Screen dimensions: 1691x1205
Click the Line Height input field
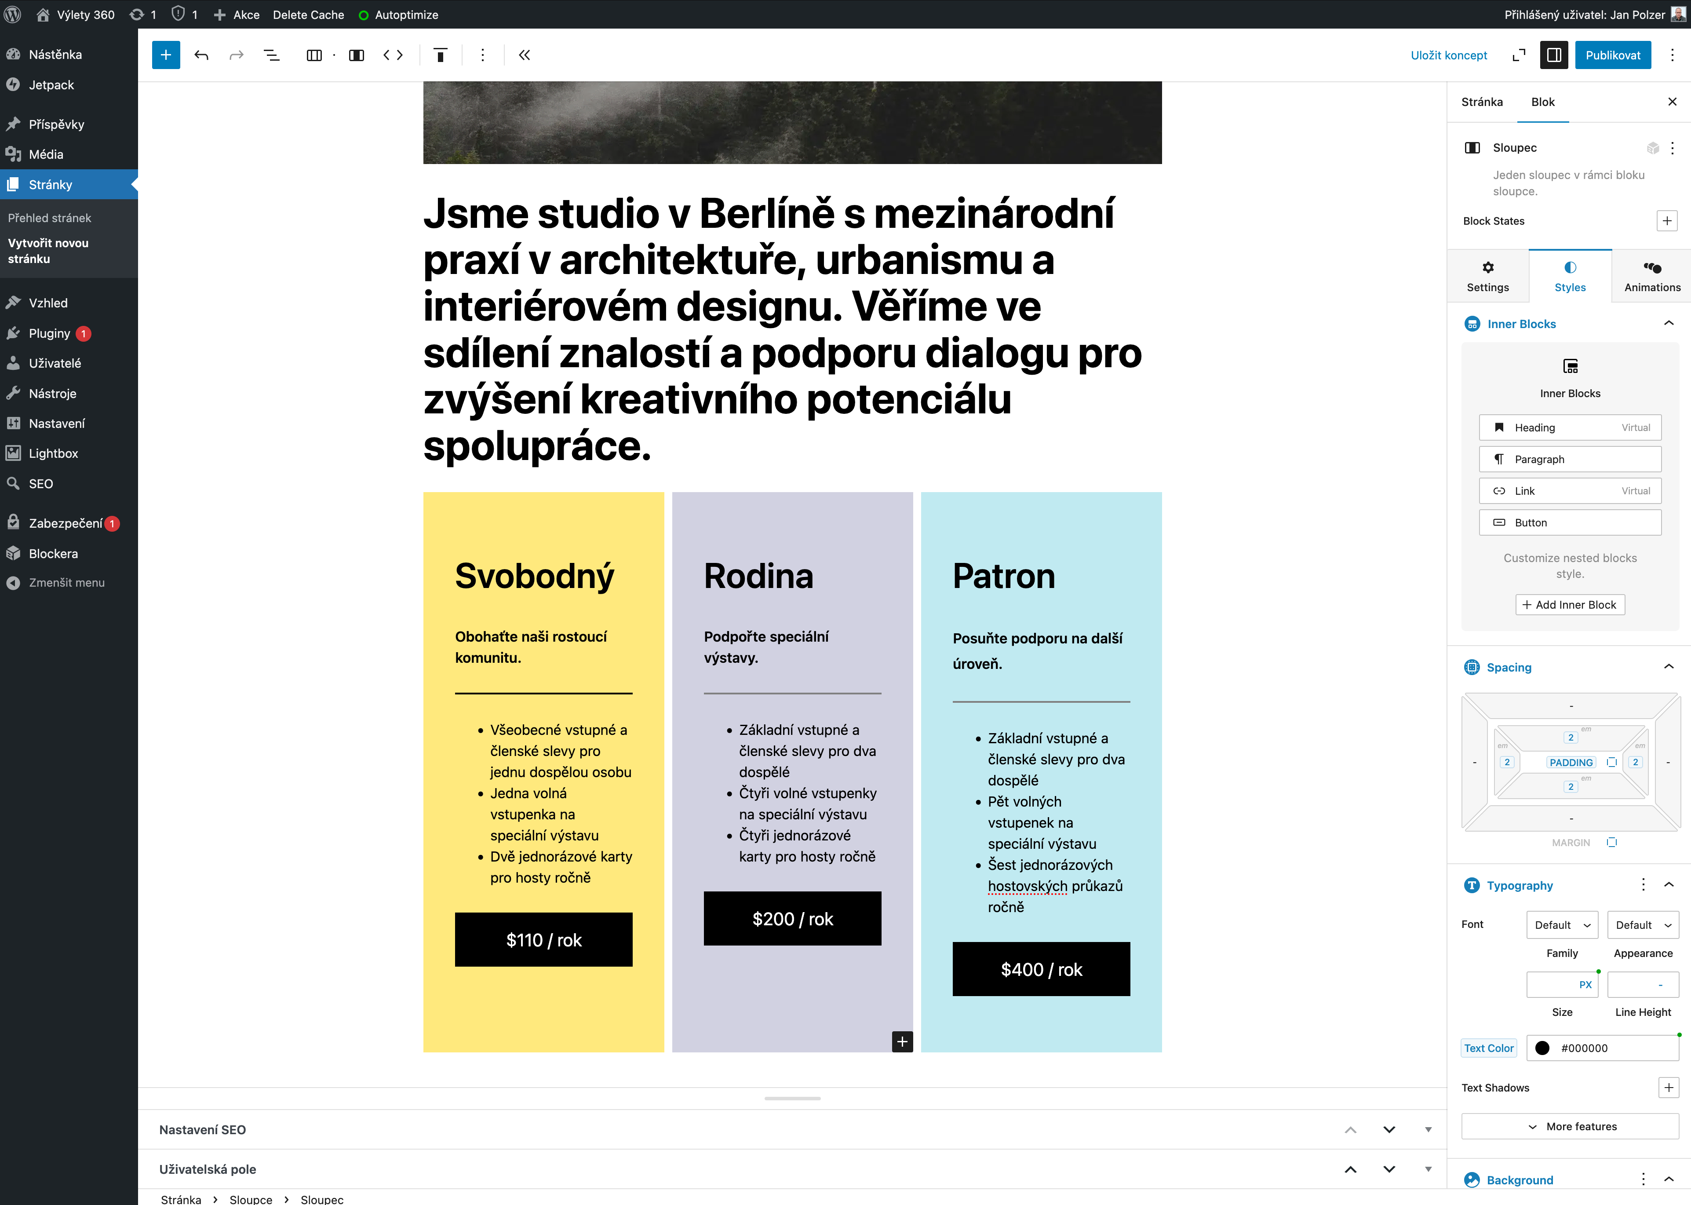1643,985
